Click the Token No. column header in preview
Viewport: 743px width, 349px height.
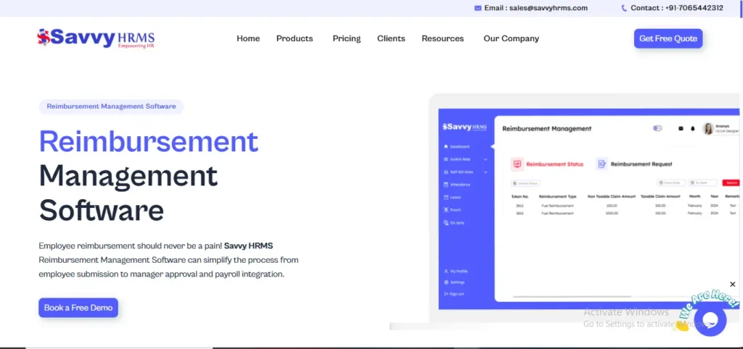pos(520,196)
